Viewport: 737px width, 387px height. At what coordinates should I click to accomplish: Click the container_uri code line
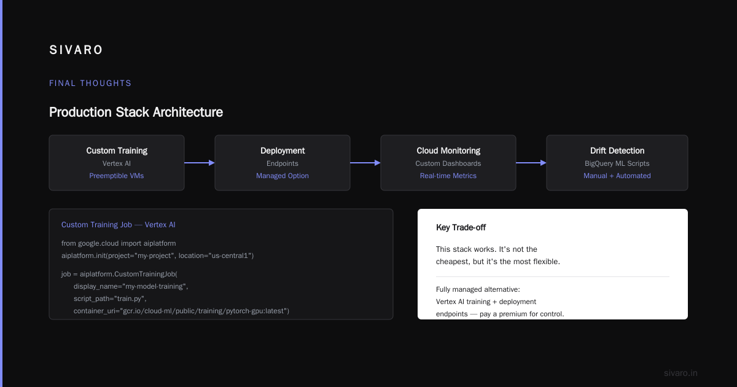[x=181, y=311]
